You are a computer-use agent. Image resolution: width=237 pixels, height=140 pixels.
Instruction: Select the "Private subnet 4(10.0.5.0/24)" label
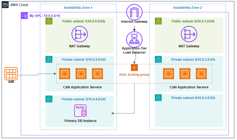click(193, 98)
